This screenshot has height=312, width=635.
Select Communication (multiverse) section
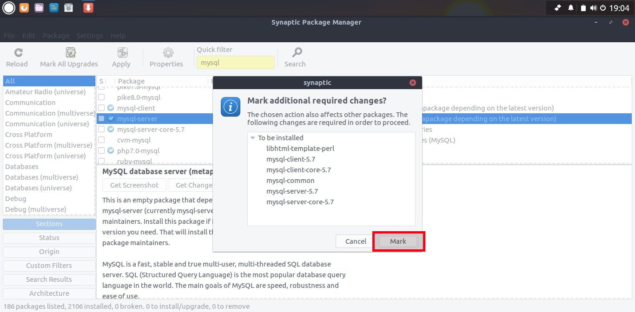pyautogui.click(x=49, y=113)
